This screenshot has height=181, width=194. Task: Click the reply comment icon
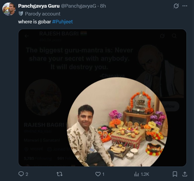[21, 174]
